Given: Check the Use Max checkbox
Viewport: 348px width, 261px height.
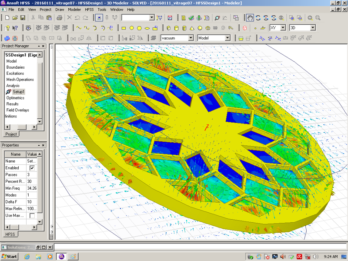Looking at the screenshot, I should [x=32, y=216].
